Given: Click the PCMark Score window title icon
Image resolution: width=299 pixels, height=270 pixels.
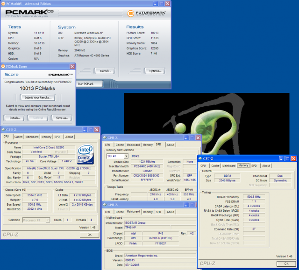Looking at the screenshot, I should (x=3, y=66).
